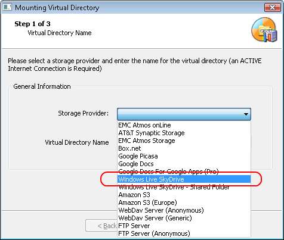Viewport: 284px width, 240px height.
Task: Choose Windows Live SkyDrive - Shared Folder
Action: pos(184,187)
